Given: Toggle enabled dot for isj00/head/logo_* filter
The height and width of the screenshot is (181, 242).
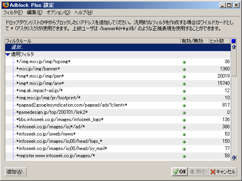Looking at the screenshot, I should click(184, 142).
